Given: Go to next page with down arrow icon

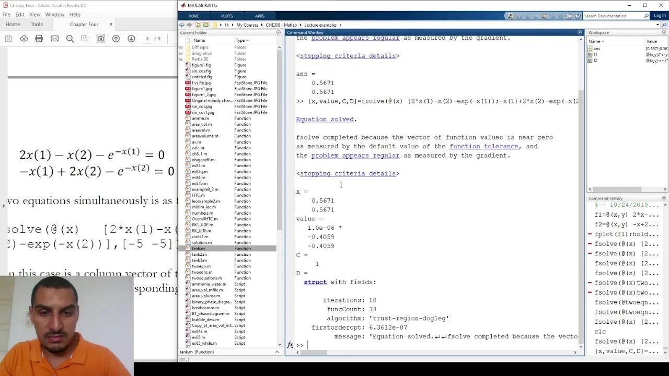Looking at the screenshot, I should point(131,39).
